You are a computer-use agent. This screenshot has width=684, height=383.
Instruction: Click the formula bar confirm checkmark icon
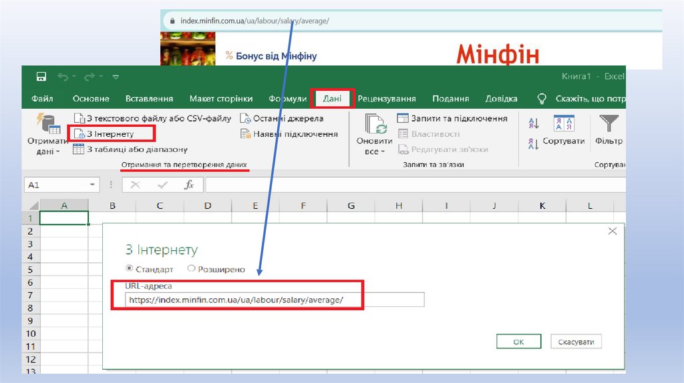coord(162,185)
